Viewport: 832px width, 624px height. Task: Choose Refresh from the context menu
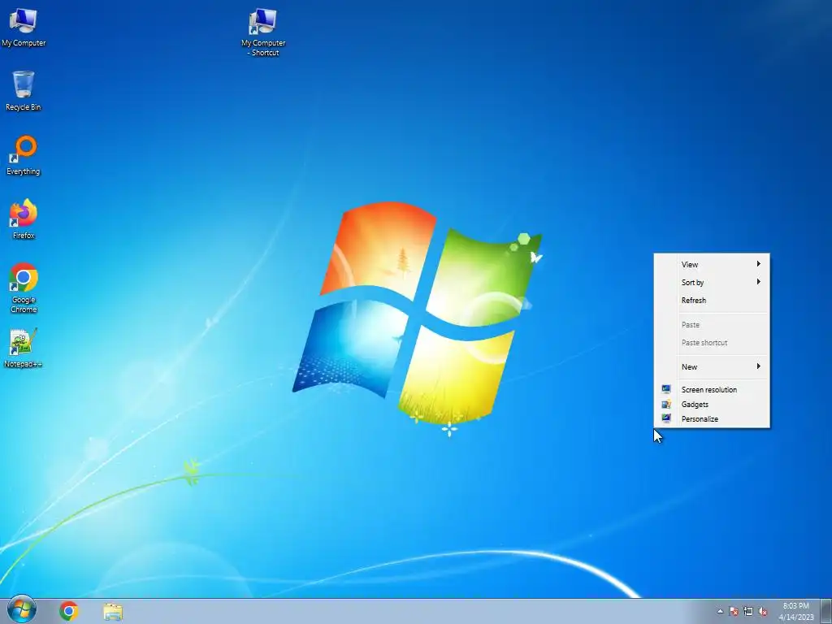712,301
